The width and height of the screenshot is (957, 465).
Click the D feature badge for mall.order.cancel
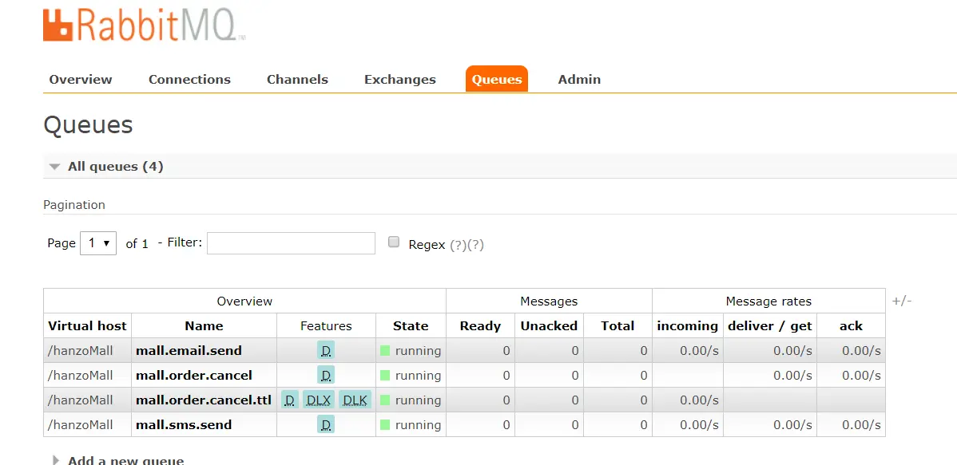click(326, 375)
